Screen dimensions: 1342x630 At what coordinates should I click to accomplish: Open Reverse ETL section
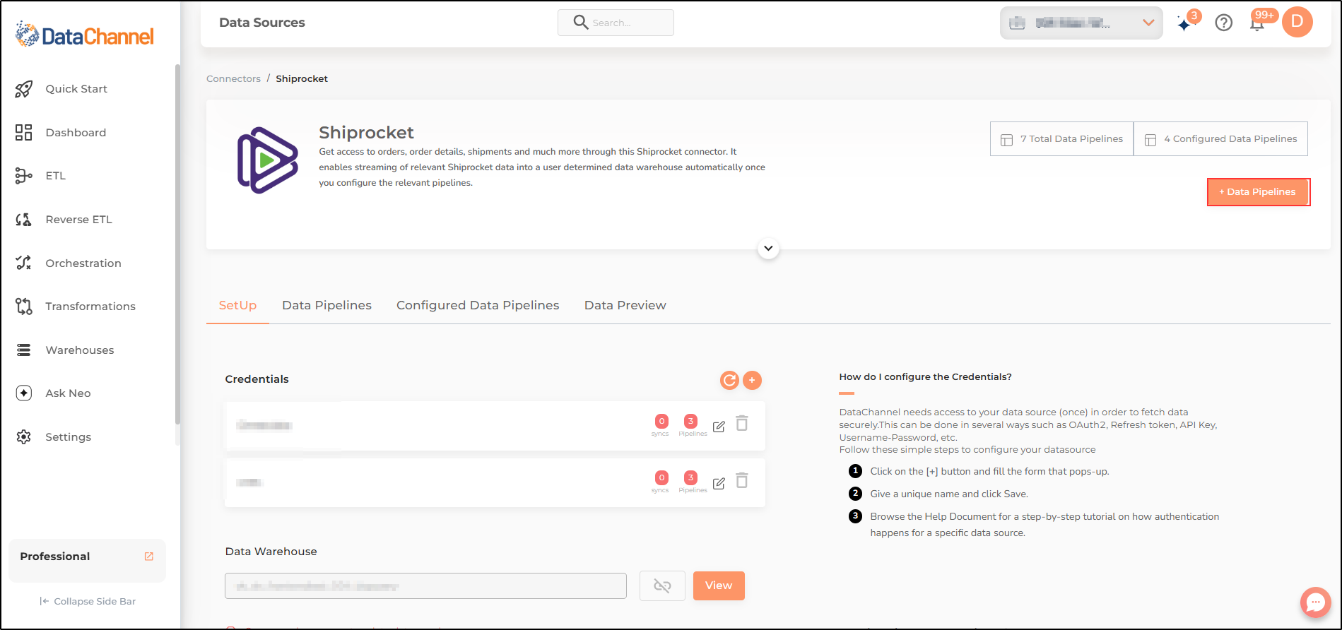[x=78, y=220]
